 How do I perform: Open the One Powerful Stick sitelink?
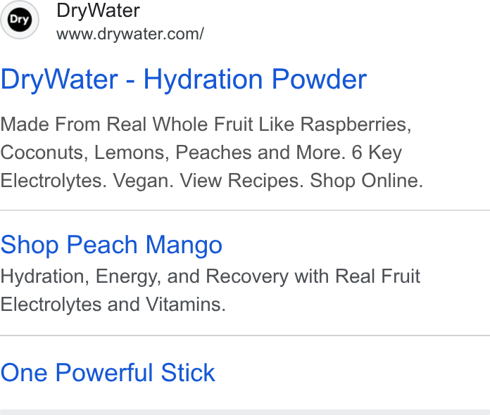click(108, 373)
